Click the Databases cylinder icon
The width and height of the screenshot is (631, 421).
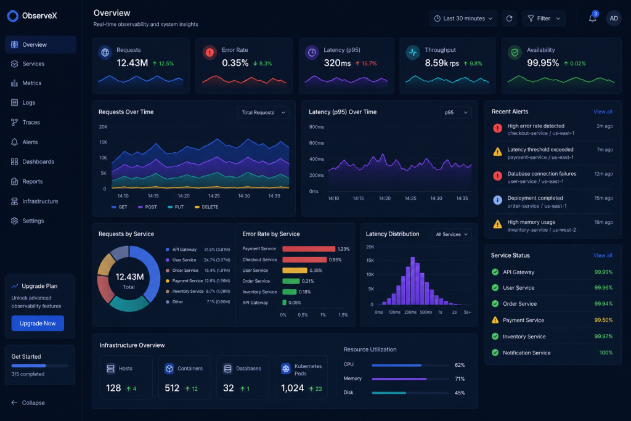227,368
